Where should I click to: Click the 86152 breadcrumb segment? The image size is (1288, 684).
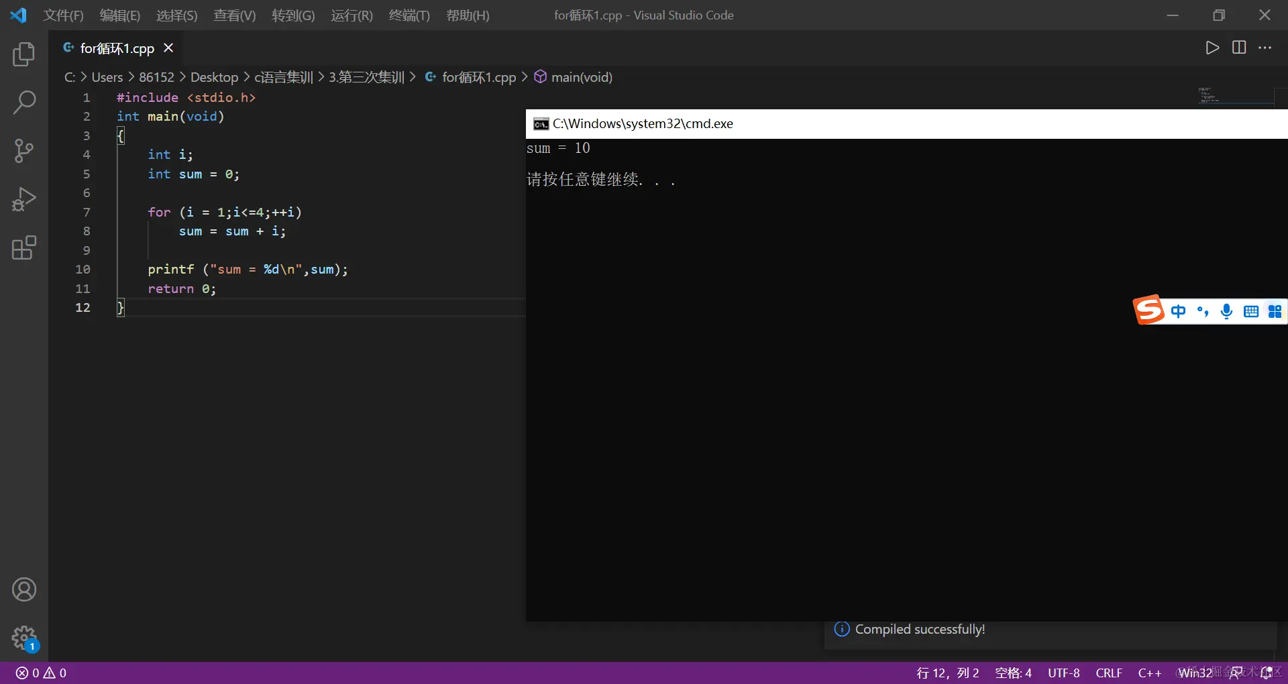pyautogui.click(x=156, y=77)
